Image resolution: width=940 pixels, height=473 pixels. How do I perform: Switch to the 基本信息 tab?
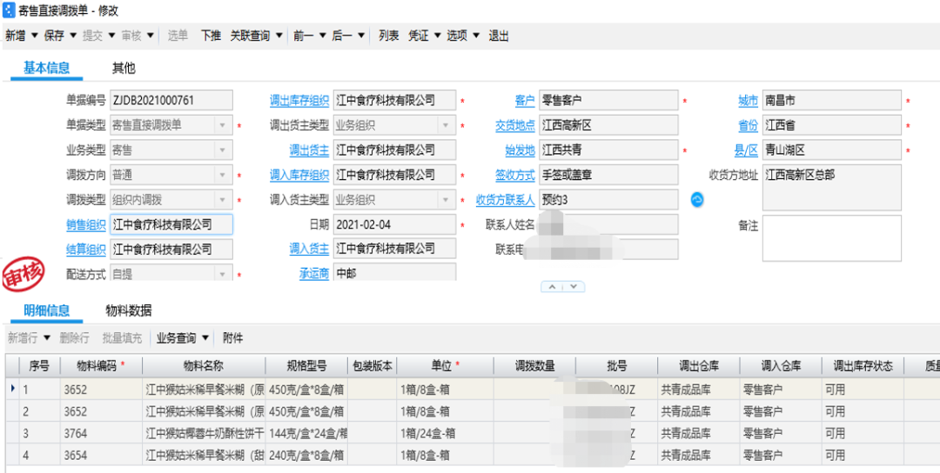[47, 68]
